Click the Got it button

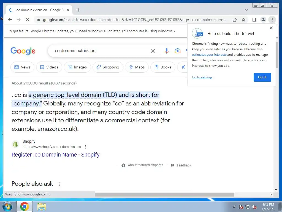point(262,77)
